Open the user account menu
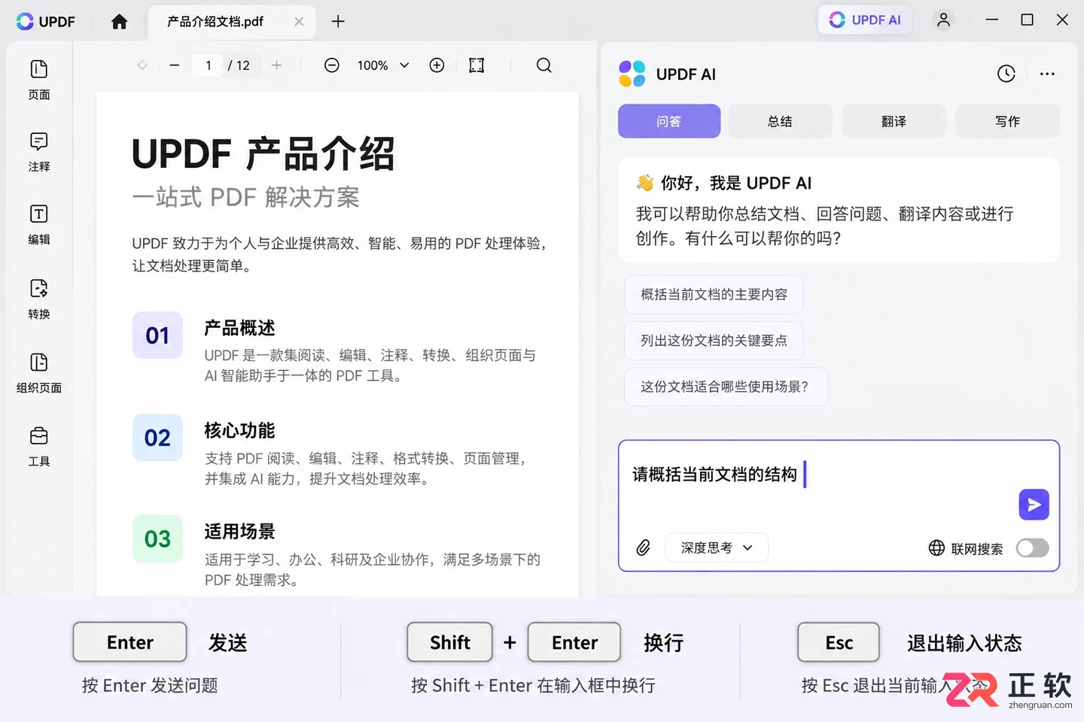This screenshot has height=722, width=1084. point(943,20)
